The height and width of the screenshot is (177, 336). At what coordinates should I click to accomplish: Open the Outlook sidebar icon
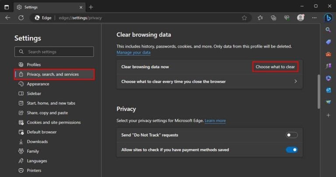point(329,90)
